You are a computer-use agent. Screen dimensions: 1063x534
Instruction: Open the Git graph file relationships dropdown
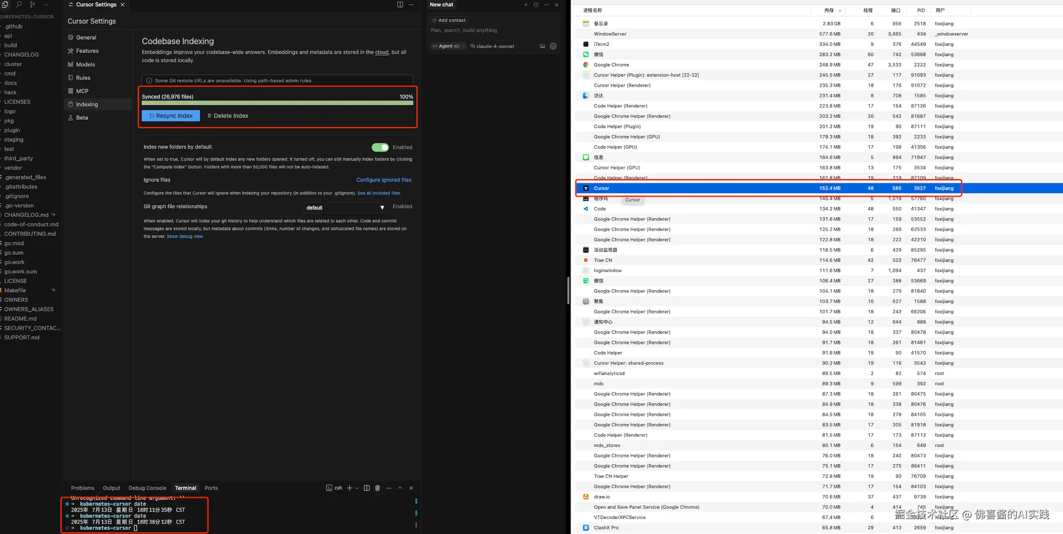pyautogui.click(x=345, y=207)
